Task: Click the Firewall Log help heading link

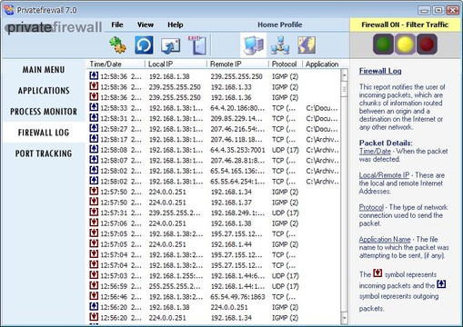Action: point(380,71)
